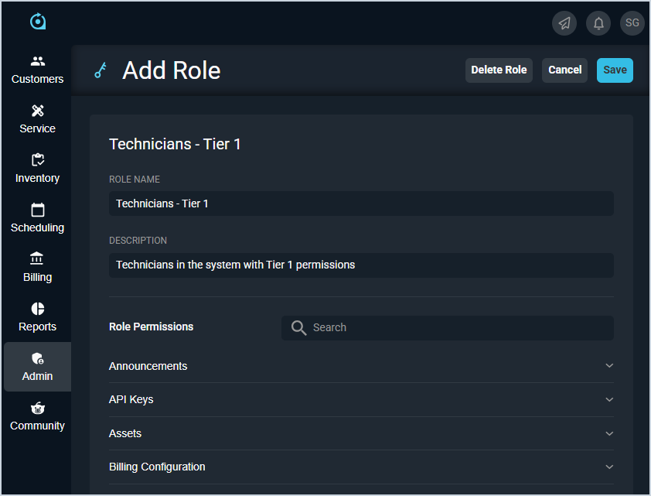Click the Role Permissions search field

point(456,328)
